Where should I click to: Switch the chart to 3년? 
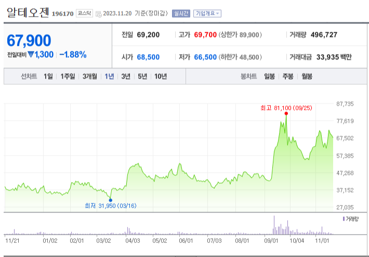(126, 76)
